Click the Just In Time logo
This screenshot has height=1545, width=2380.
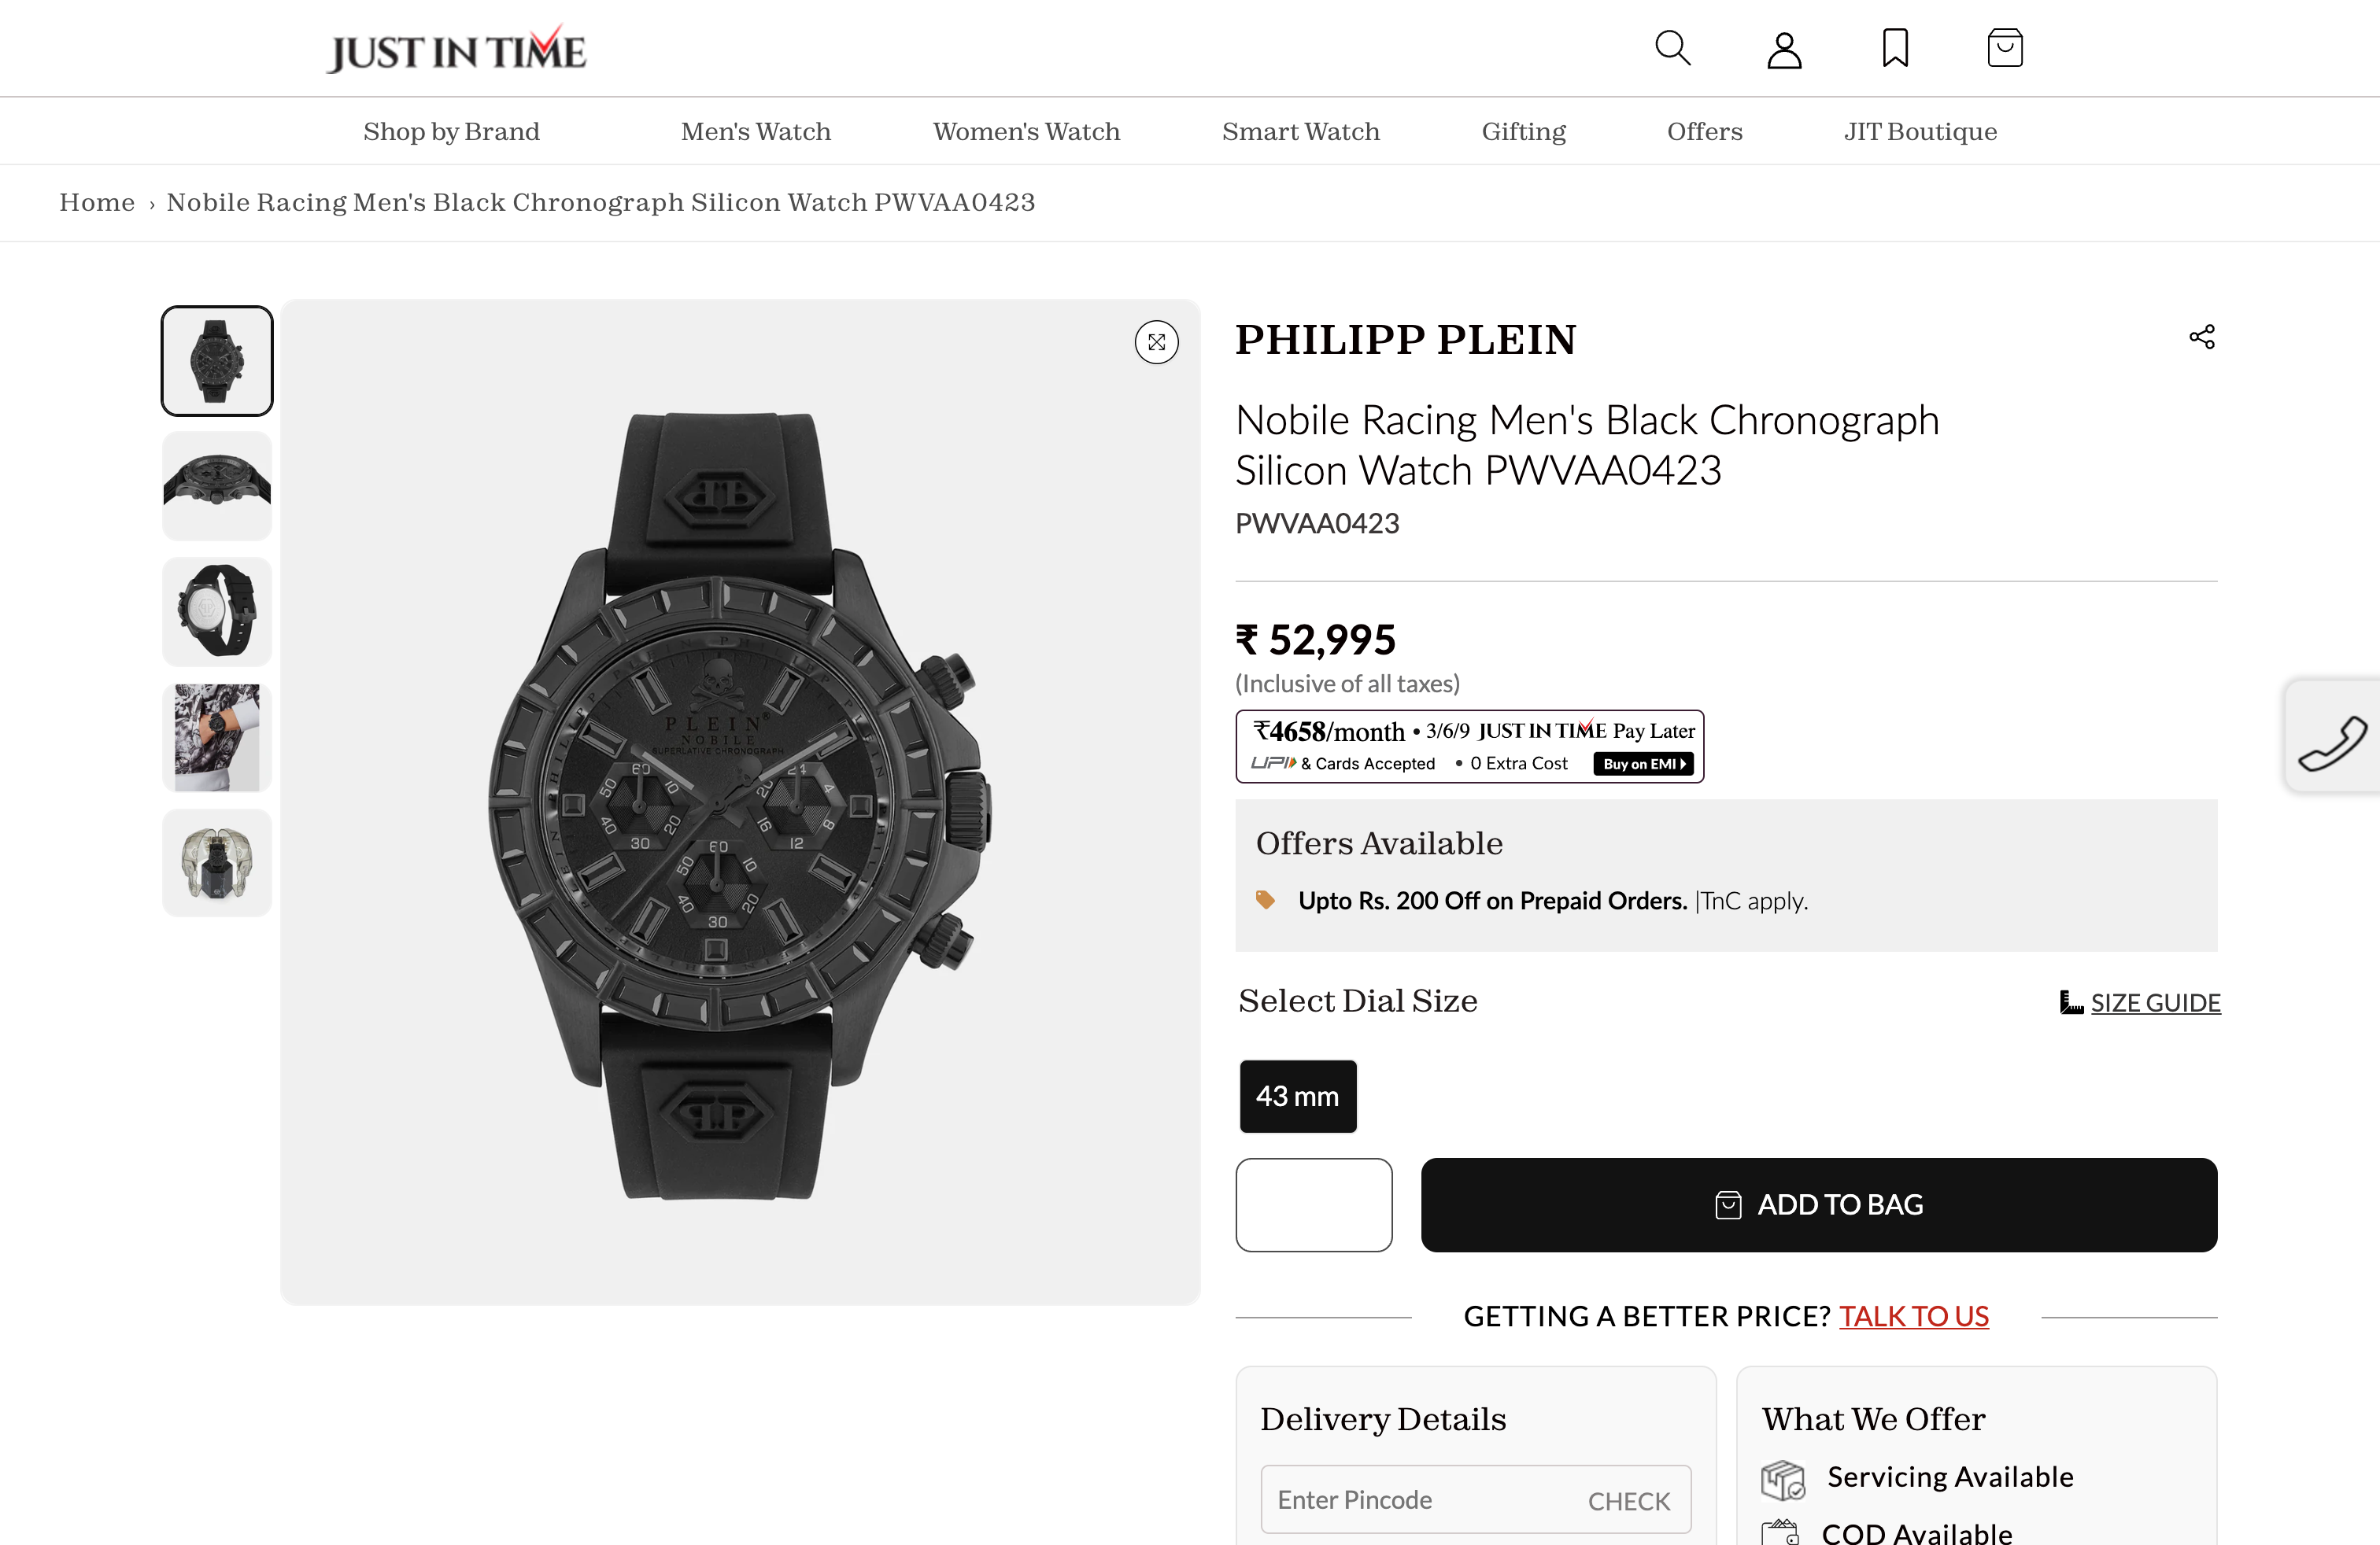coord(456,47)
